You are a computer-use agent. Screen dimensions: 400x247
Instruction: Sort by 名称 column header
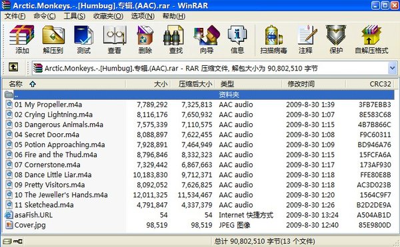[64, 84]
